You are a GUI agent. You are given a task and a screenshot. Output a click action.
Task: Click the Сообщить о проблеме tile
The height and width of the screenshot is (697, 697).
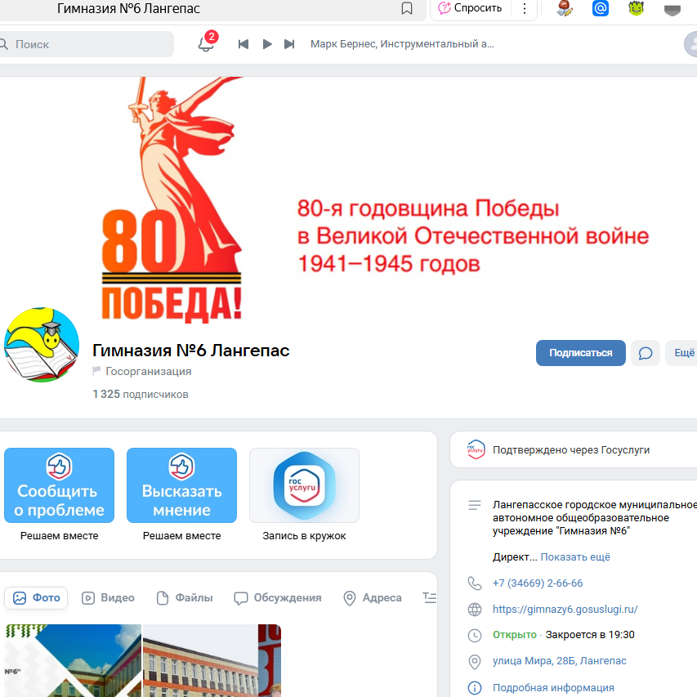pyautogui.click(x=60, y=485)
